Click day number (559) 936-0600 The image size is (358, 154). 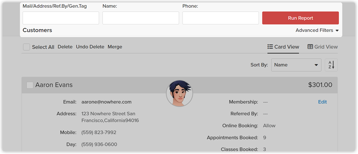[99, 145]
